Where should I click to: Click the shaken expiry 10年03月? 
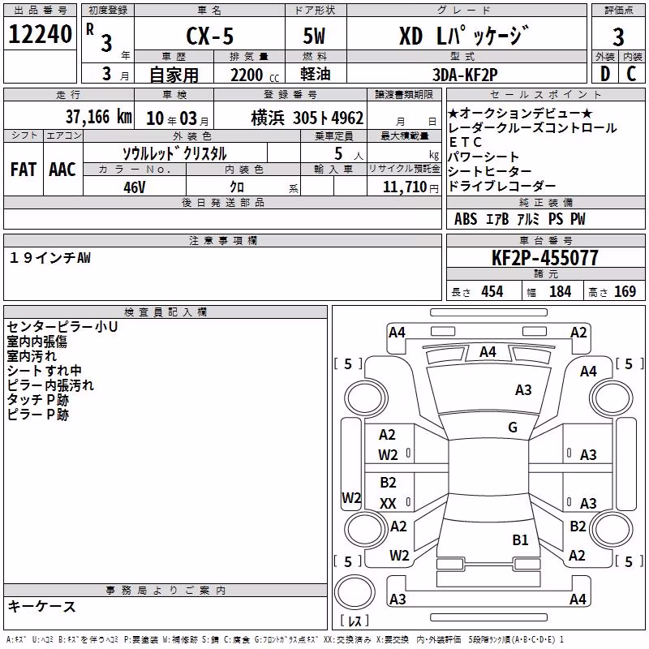click(x=177, y=118)
